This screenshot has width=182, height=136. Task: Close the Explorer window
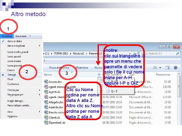177,47
